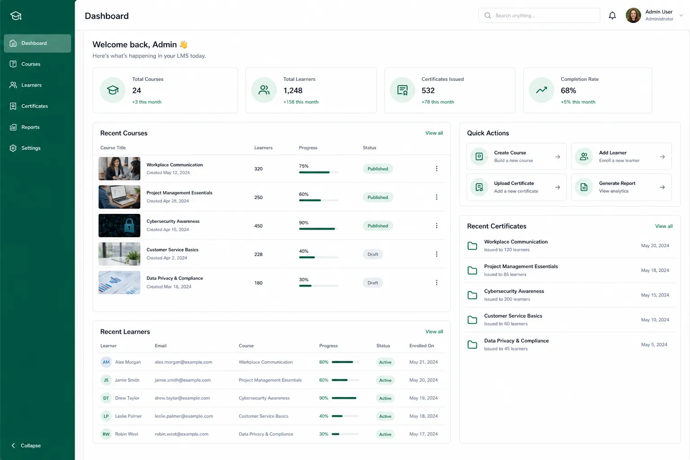690x460 pixels.
Task: Click alex.morgan@example.com email
Action: (183, 362)
